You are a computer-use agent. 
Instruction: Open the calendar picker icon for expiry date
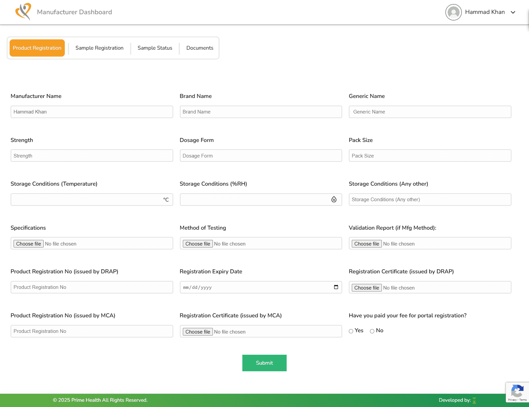coord(336,287)
